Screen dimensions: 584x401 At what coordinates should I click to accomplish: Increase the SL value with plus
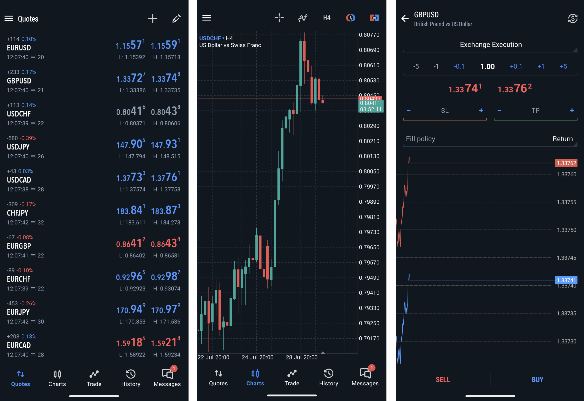tap(481, 111)
